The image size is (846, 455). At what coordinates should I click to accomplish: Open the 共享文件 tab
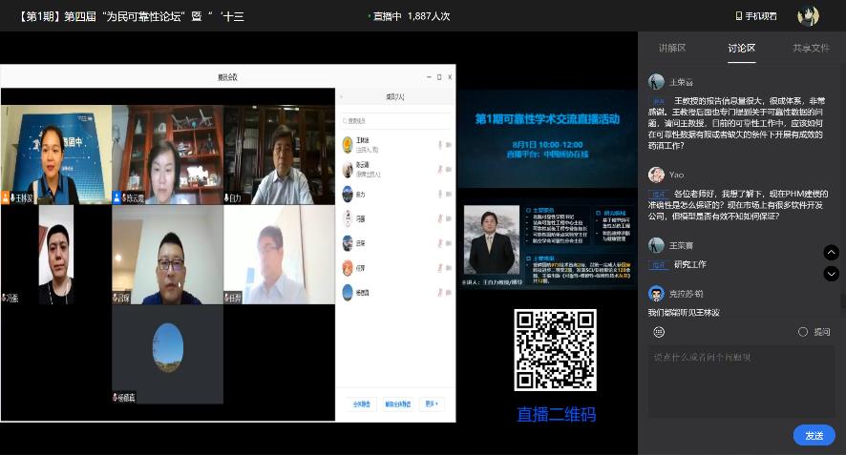[x=811, y=48]
